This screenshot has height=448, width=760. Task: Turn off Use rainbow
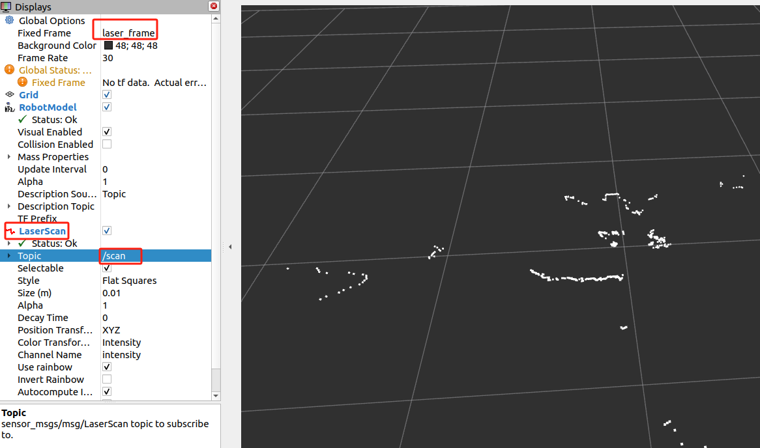coord(107,367)
